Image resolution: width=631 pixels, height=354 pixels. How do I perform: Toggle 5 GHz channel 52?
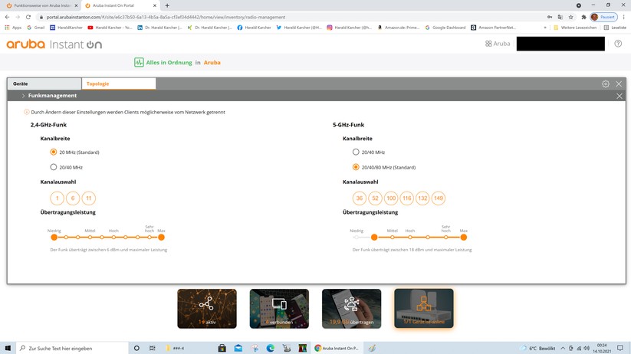375,198
